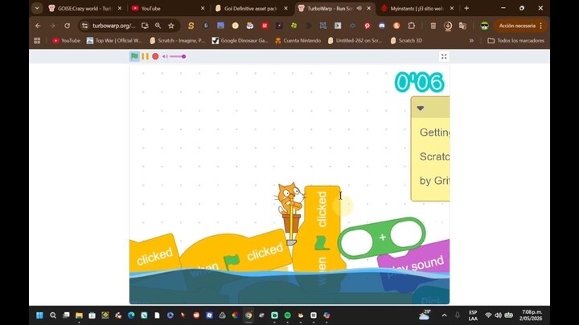Click the Scratch cat on the pogo stick
The image size is (579, 325).
290,213
